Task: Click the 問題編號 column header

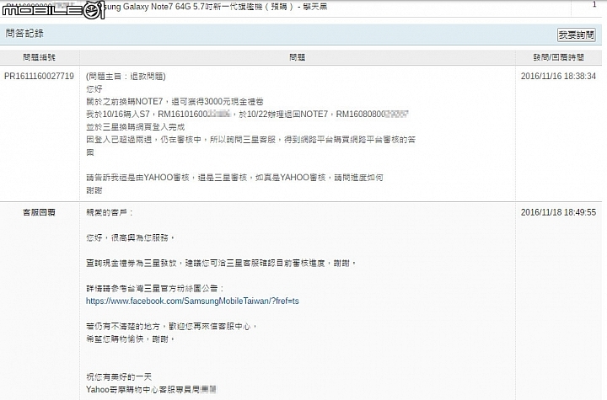Action: [x=39, y=57]
